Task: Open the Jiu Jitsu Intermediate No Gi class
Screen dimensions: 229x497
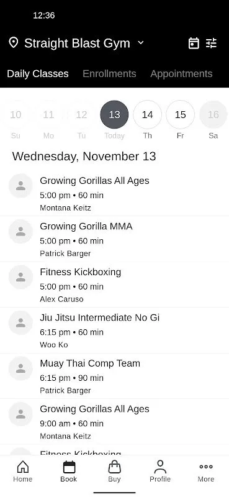Action: pyautogui.click(x=114, y=331)
